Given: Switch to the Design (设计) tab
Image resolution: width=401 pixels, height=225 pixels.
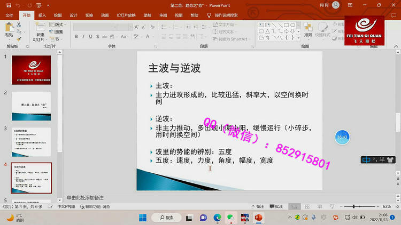Looking at the screenshot, I should (73, 15).
